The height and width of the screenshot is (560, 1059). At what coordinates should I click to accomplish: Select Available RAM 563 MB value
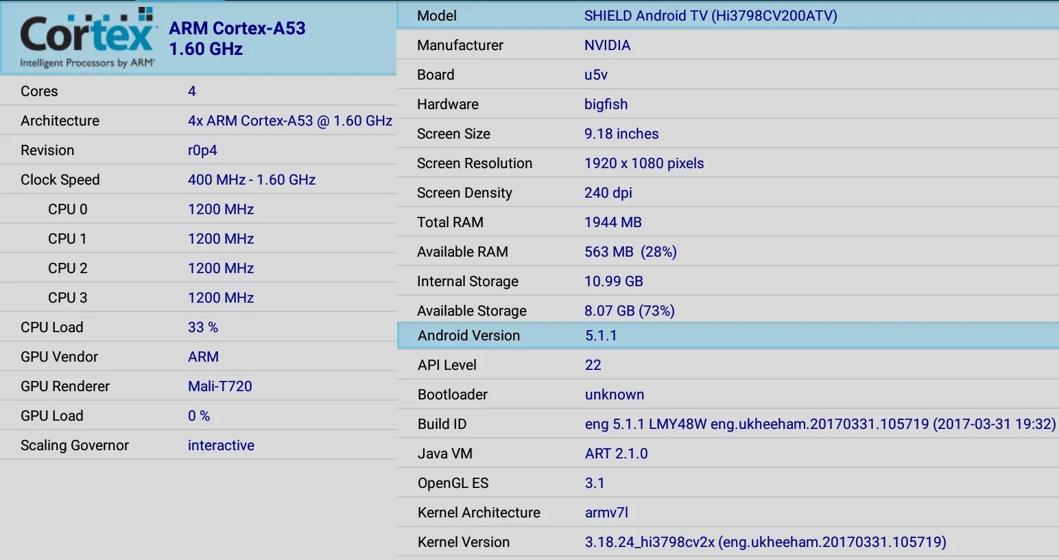(x=630, y=252)
